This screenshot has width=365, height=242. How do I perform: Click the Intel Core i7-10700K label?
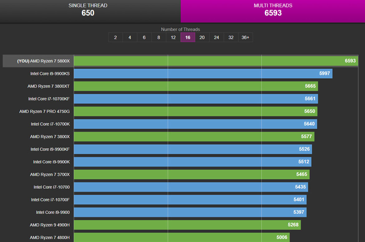click(50, 124)
